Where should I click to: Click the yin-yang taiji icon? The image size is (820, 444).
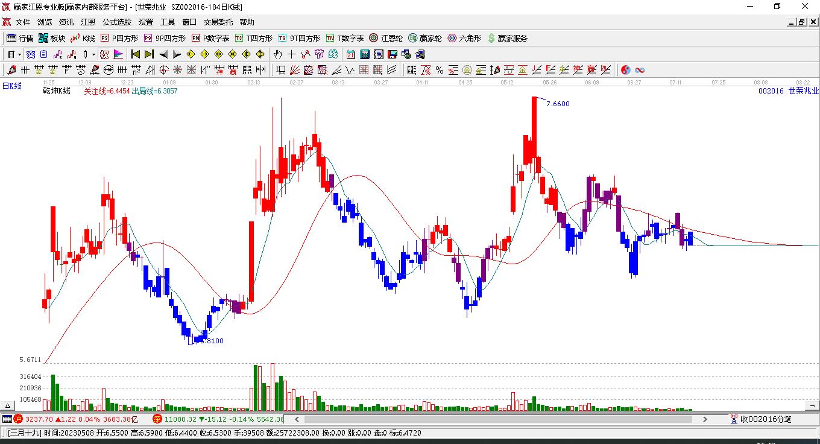pyautogui.click(x=625, y=70)
